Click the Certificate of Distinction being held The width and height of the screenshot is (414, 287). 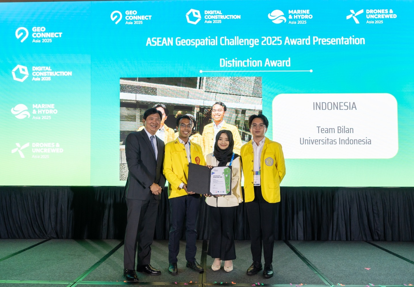[x=220, y=181]
